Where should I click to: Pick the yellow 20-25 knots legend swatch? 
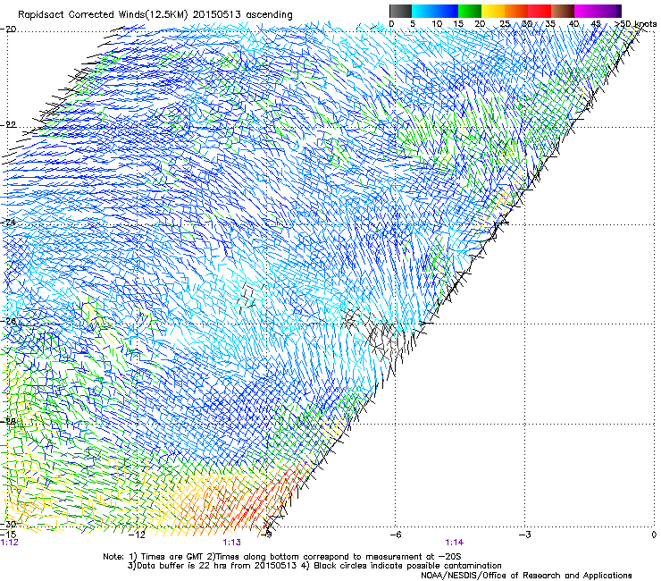[x=493, y=11]
